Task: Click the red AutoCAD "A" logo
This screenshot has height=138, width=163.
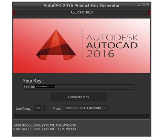Action: click(56, 45)
